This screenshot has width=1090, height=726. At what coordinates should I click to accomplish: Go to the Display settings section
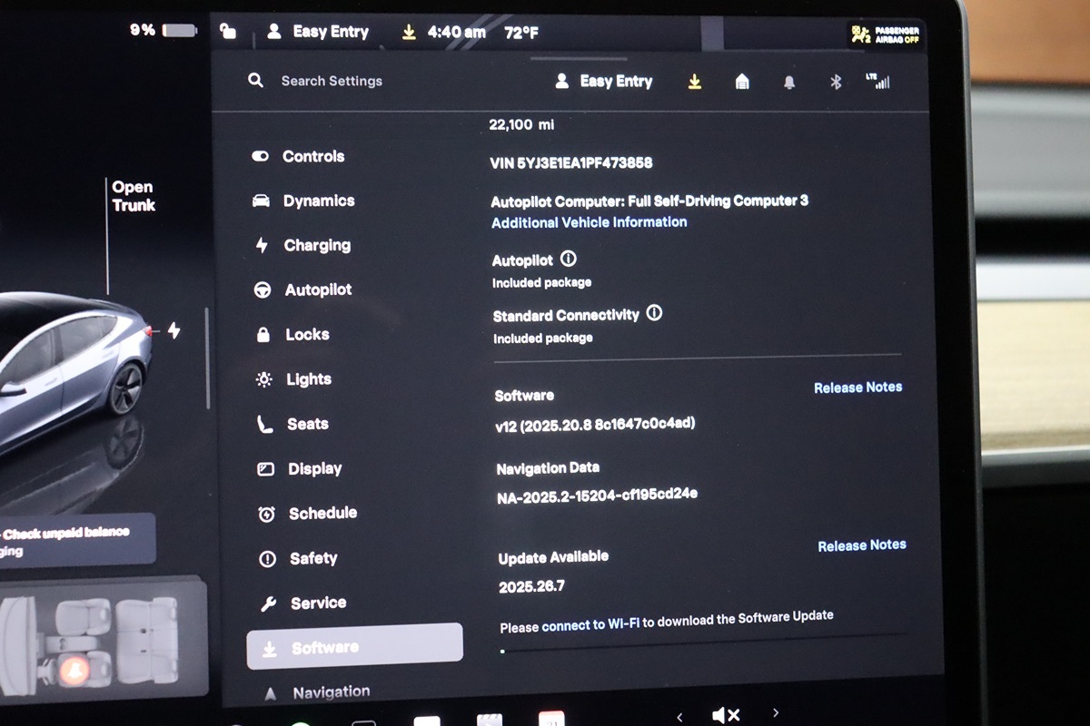tap(314, 468)
